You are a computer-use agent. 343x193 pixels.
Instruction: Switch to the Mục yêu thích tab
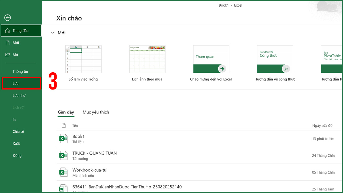click(x=96, y=112)
